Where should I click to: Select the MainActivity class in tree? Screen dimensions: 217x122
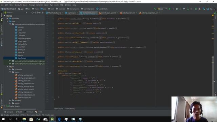(22, 44)
